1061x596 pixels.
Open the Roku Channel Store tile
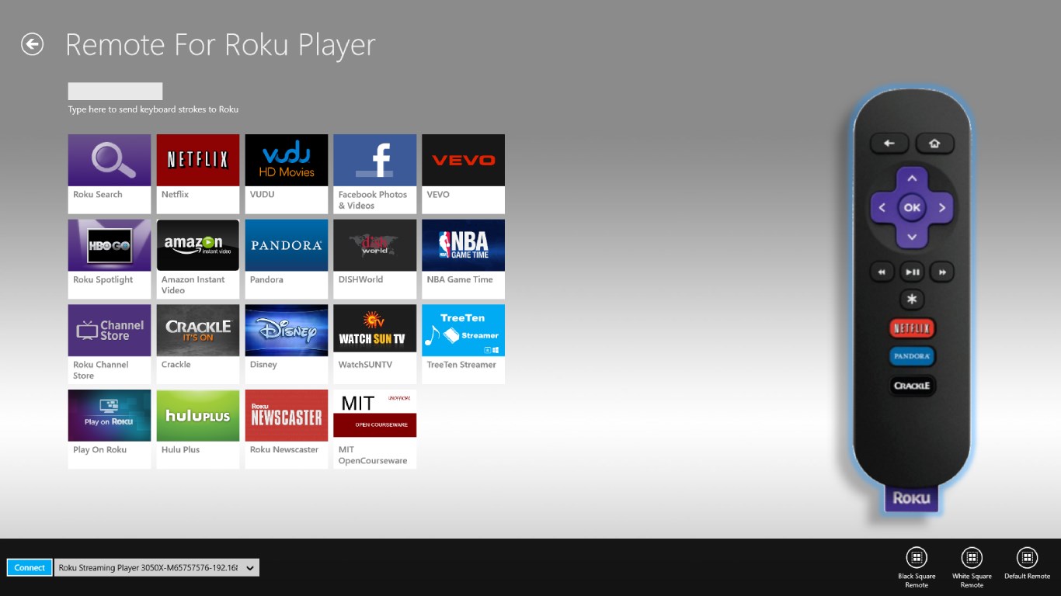(110, 344)
